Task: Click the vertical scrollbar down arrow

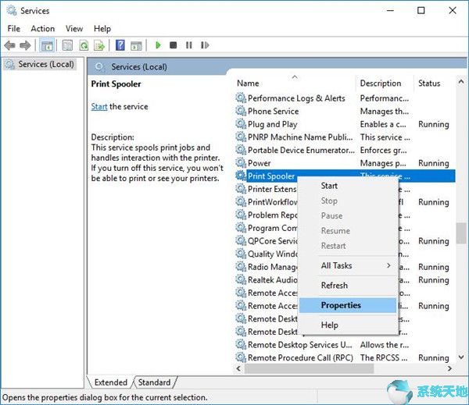Action: (x=461, y=357)
